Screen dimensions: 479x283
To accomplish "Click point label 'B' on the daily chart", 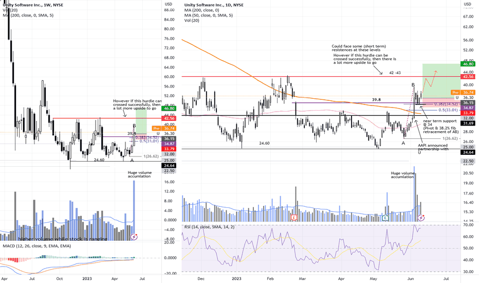I will click(x=413, y=85).
